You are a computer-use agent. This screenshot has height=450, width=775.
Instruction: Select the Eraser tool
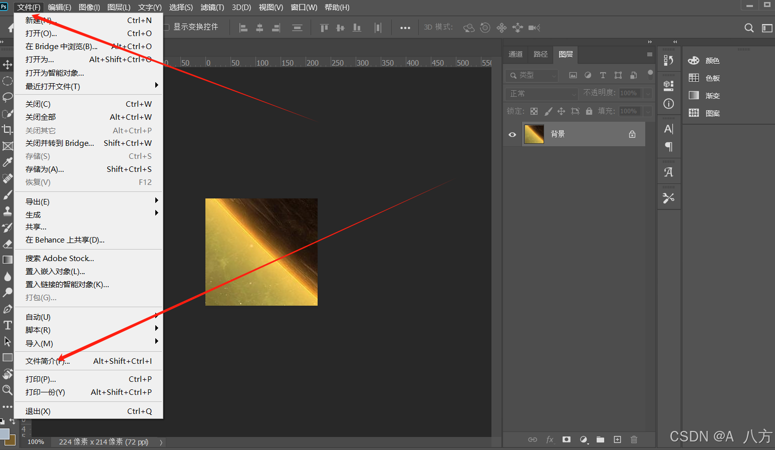tap(8, 244)
